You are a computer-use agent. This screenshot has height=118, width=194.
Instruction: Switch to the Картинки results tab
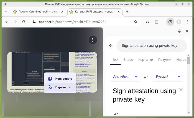pyautogui.click(x=146, y=60)
